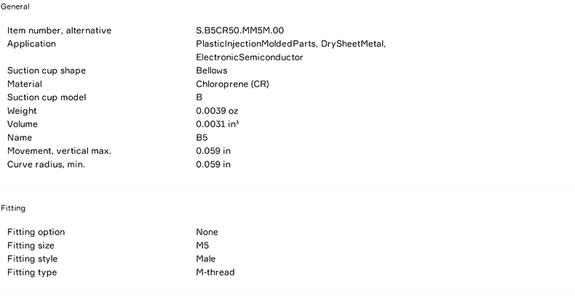Click the fitting style value Male
This screenshot has width=575, height=300.
pos(206,259)
